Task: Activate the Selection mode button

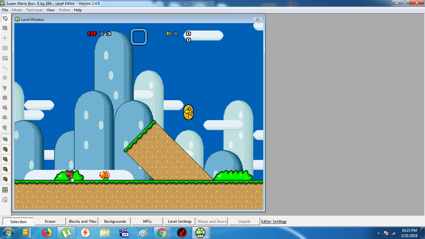Action: [x=18, y=221]
